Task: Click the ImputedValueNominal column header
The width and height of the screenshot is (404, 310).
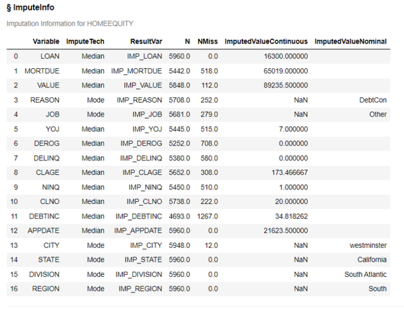Action: point(350,42)
